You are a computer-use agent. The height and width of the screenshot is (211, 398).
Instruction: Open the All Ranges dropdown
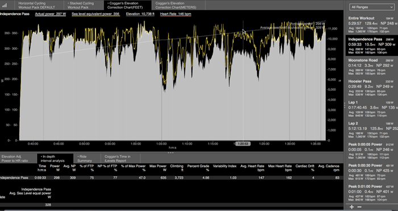coord(372,7)
